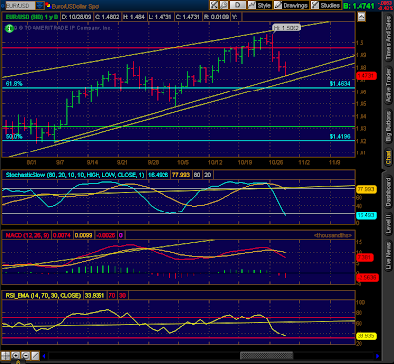Click the horizontal scrollbar thumb
This screenshot has width=394, height=364.
coord(266,356)
